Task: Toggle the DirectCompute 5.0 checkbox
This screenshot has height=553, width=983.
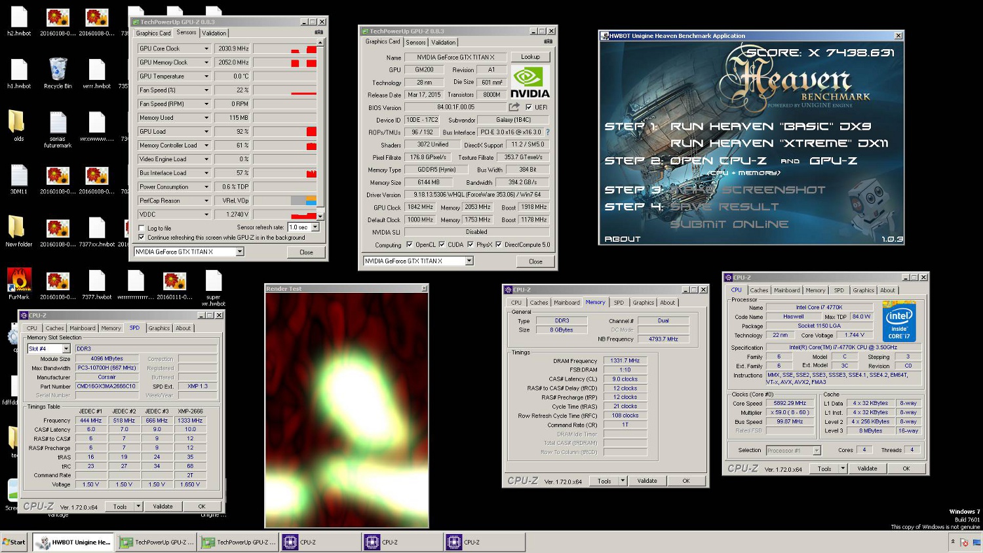Action: tap(499, 244)
